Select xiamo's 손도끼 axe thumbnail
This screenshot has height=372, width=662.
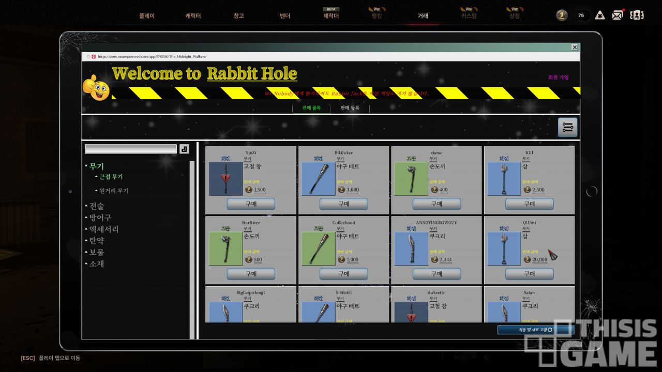point(411,179)
